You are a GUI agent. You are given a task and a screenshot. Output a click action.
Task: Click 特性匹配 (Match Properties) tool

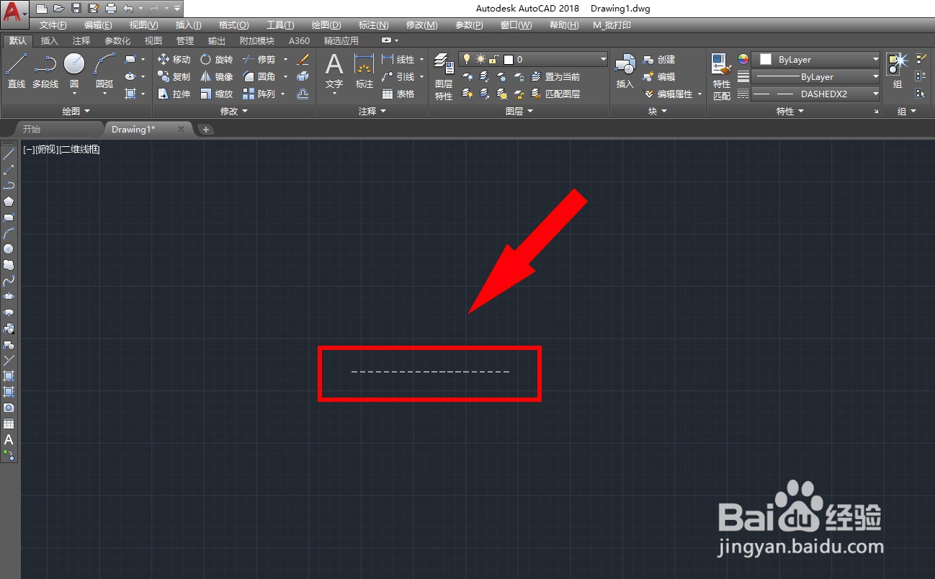[722, 75]
